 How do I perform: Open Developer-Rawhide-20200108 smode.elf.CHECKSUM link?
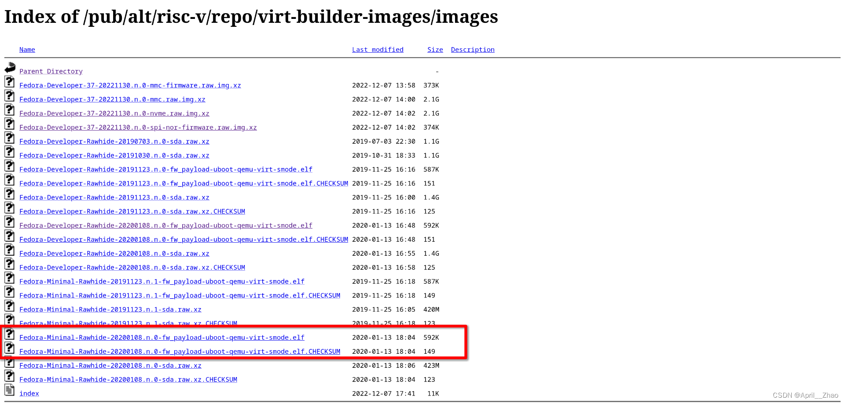tap(184, 240)
